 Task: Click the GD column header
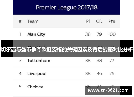[x=99, y=21]
